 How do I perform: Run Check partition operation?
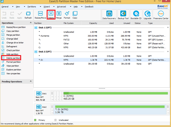[x=11, y=50]
